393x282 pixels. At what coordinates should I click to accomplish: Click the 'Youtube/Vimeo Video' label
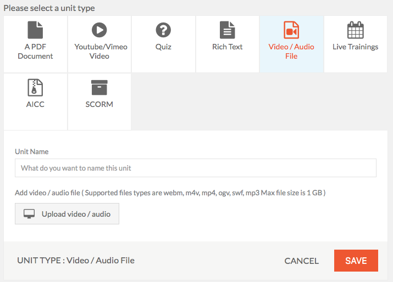[101, 51]
